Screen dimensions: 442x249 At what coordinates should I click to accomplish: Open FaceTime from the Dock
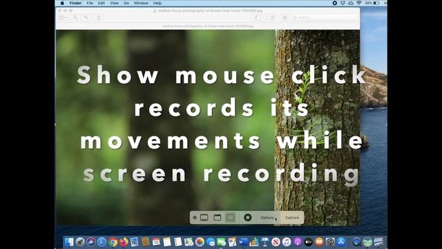[221, 242]
